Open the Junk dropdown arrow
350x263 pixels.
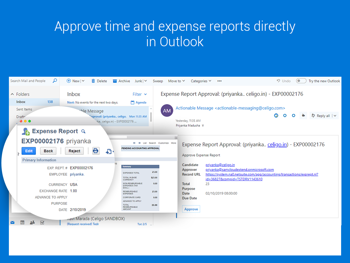pos(146,81)
